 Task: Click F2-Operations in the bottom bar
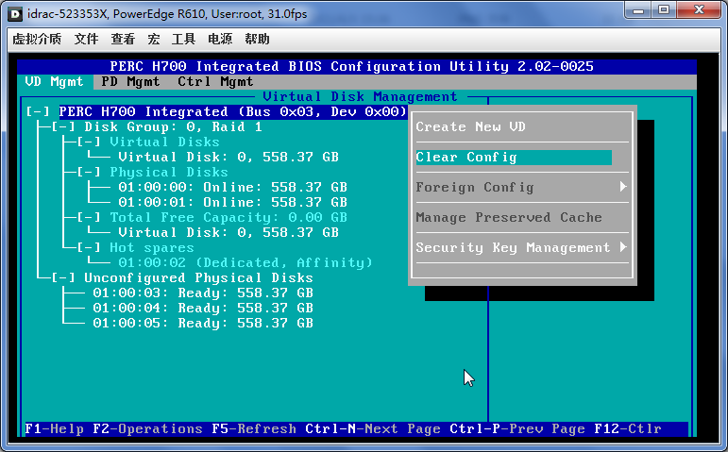pos(147,428)
